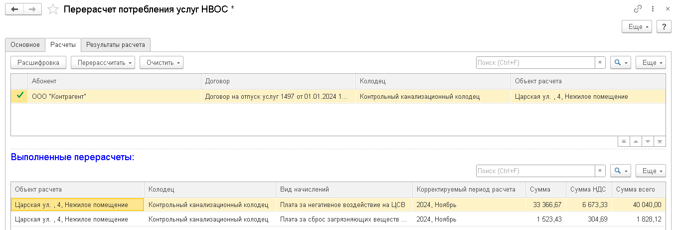The image size is (674, 230).
Task: Switch to the Результаты расчета tab
Action: pyautogui.click(x=116, y=44)
